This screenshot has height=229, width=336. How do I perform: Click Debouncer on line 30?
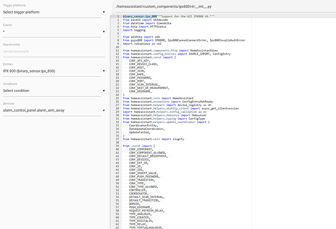click(199, 115)
